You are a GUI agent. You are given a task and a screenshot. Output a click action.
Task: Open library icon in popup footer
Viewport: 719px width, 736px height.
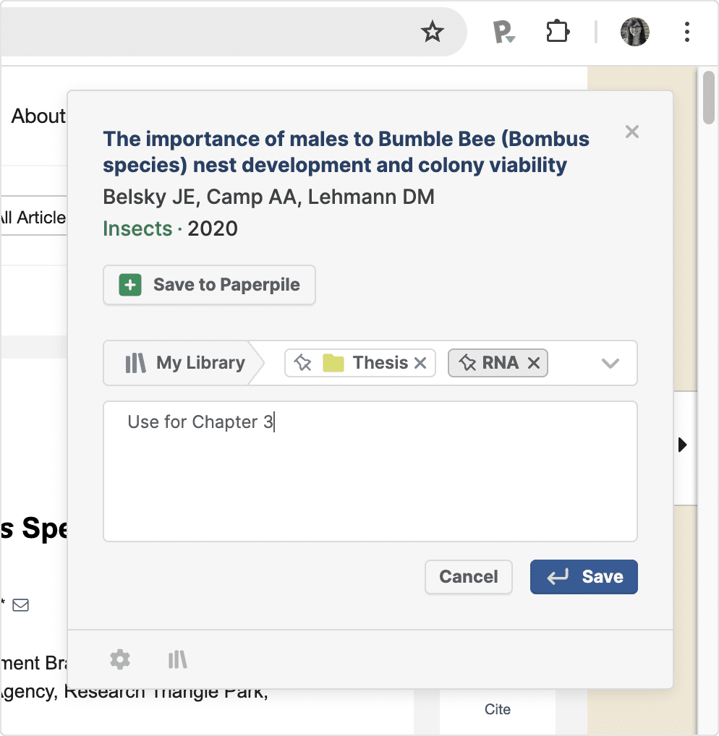178,659
